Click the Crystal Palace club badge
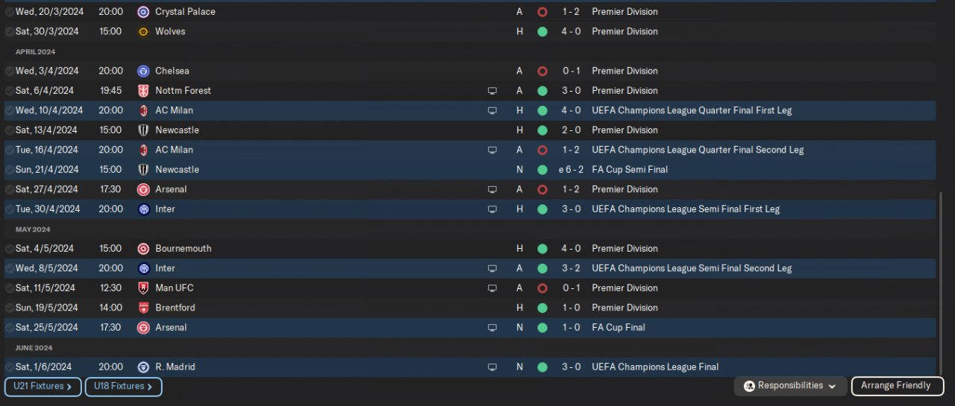This screenshot has width=955, height=406. tap(143, 12)
